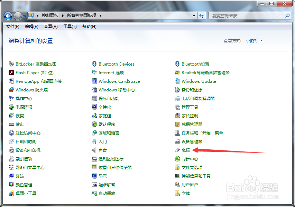Open the 工具(T) menu

pos(70,27)
